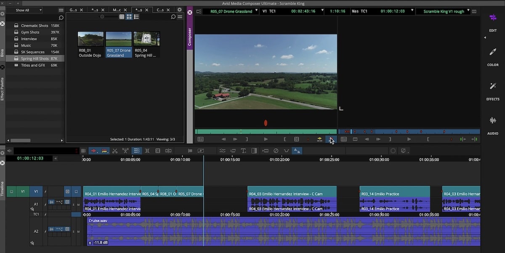The height and width of the screenshot is (253, 505).
Task: Switch to the C...s bin tab
Action: pyautogui.click(x=160, y=10)
